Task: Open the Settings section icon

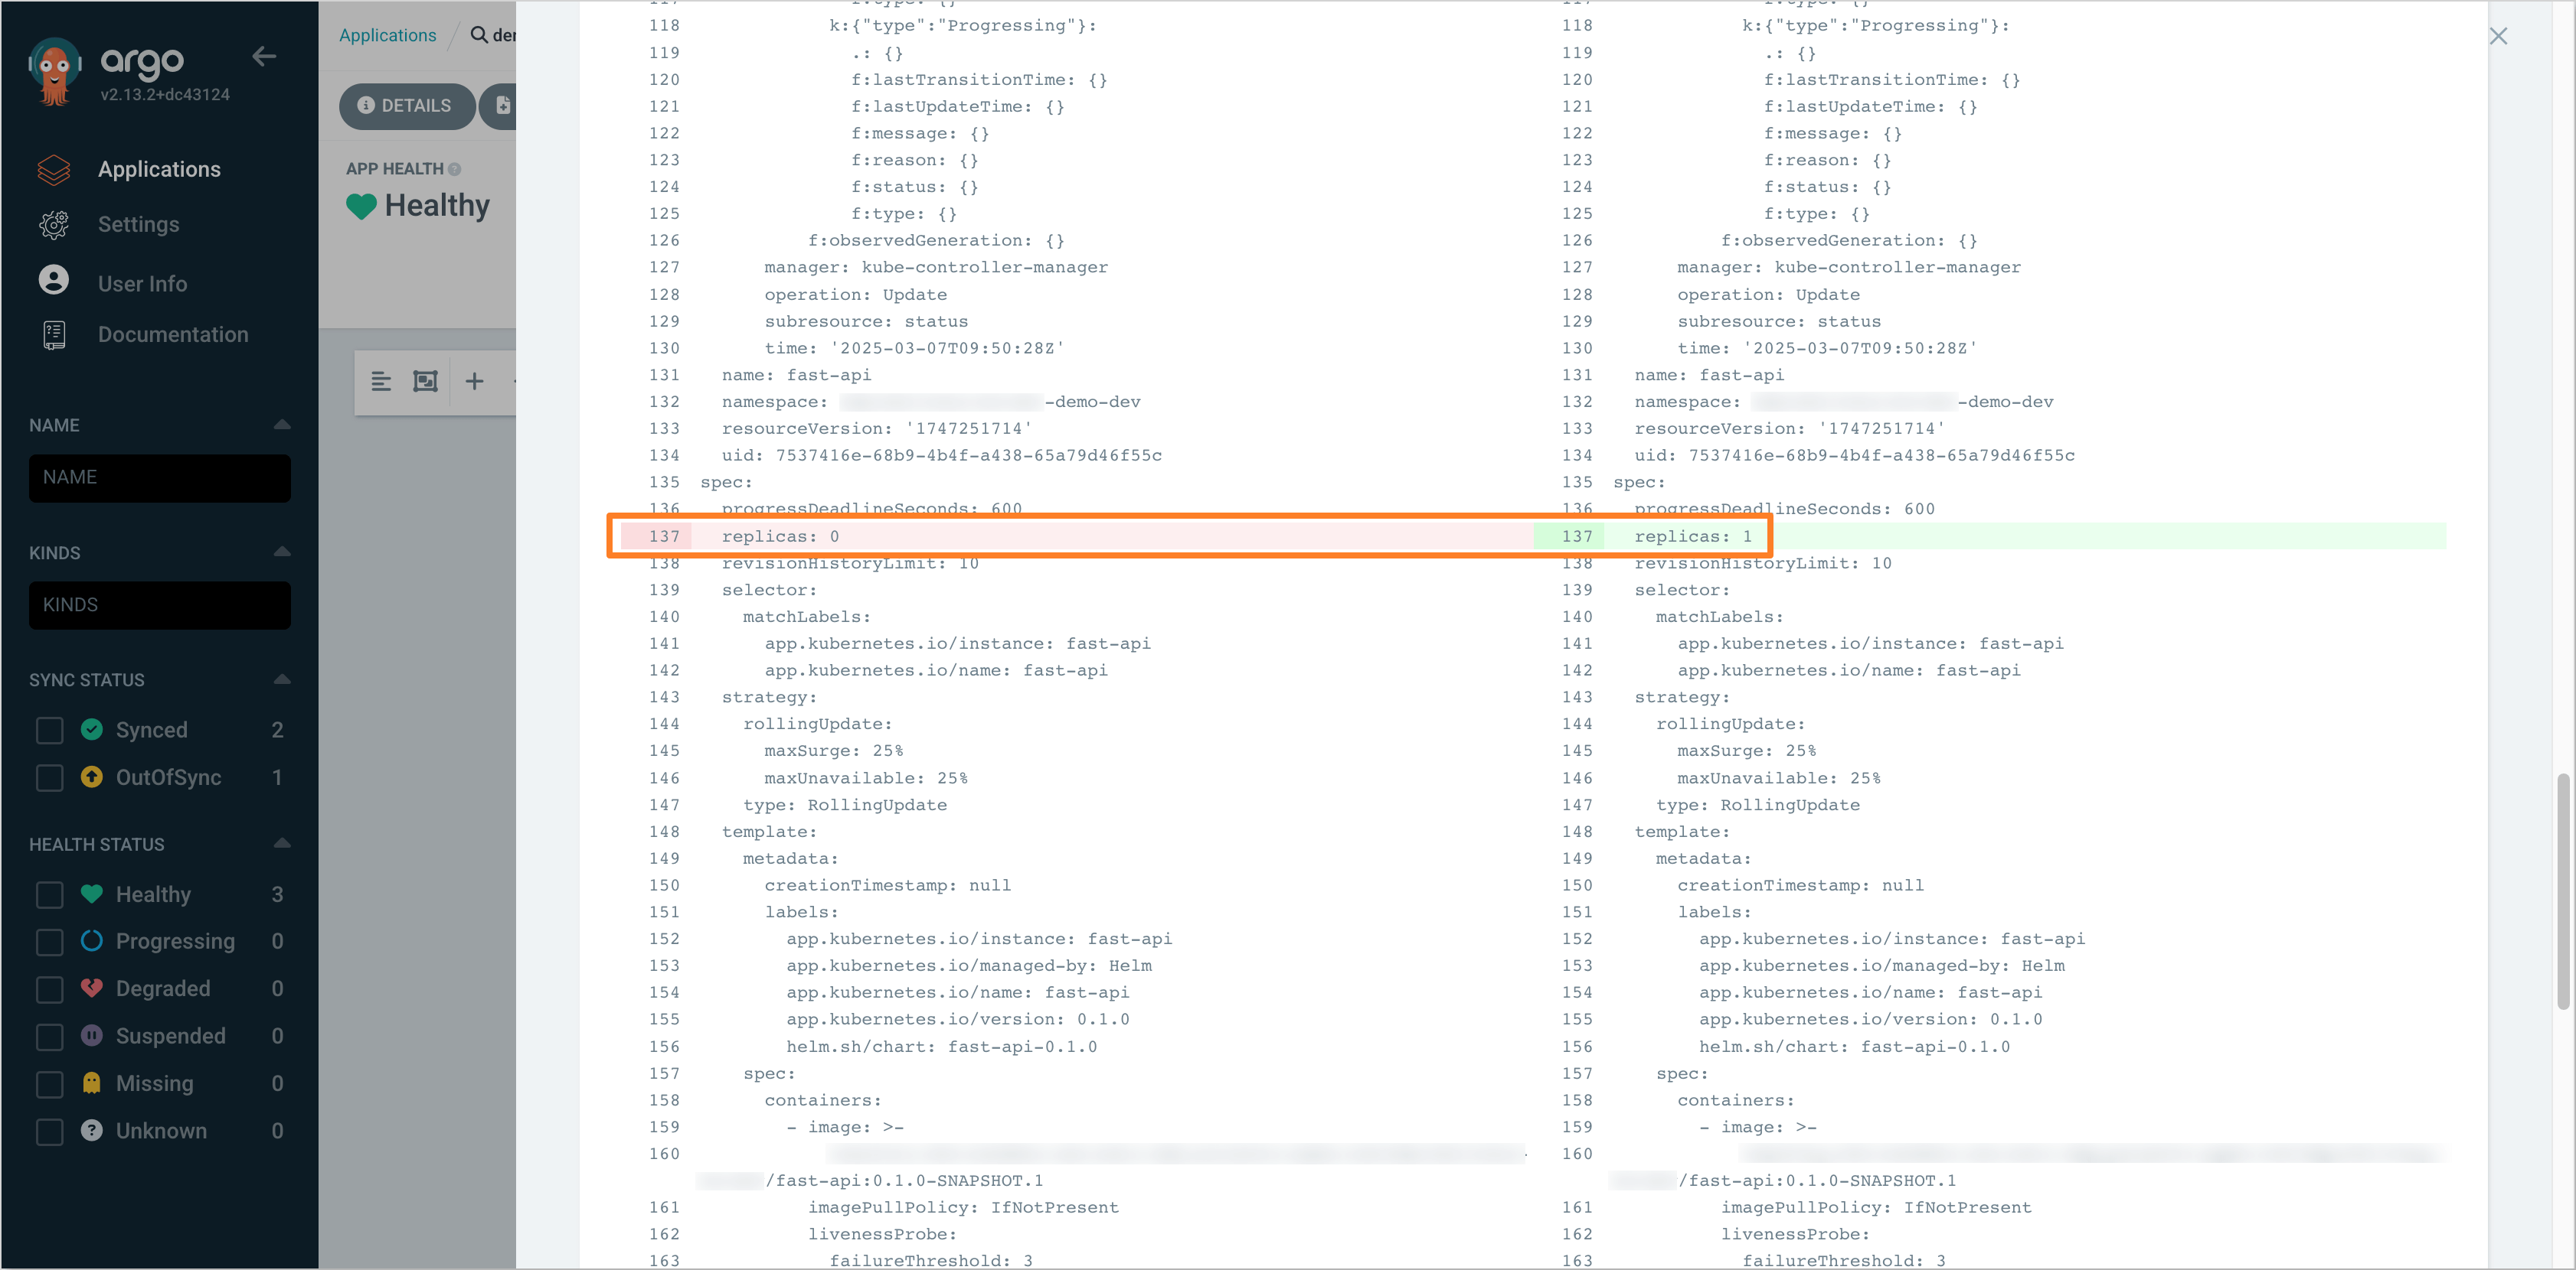Action: [x=53, y=225]
